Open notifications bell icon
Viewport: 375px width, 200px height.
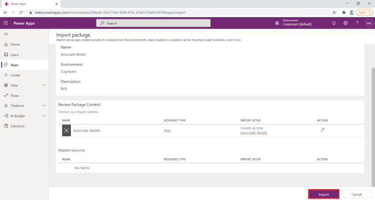(x=334, y=23)
